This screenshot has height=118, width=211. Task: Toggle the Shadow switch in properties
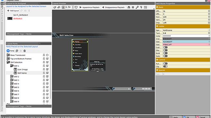point(165,50)
